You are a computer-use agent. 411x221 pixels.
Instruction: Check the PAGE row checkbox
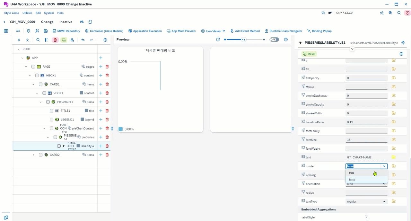[x=33, y=66]
